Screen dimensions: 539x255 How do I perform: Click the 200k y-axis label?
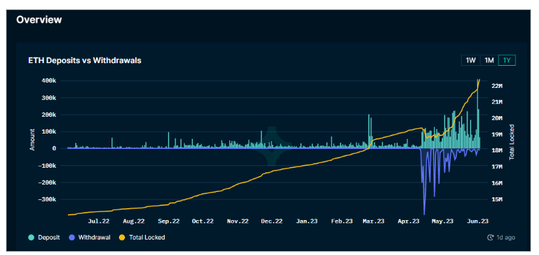click(48, 115)
